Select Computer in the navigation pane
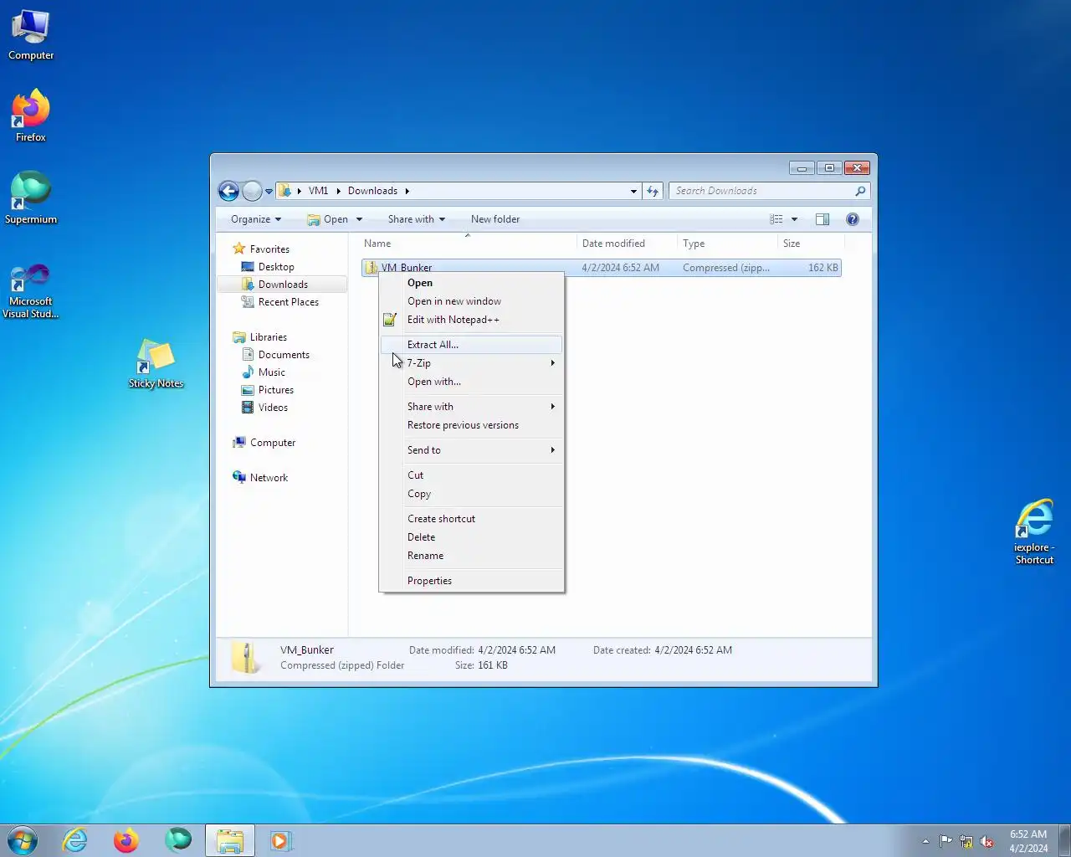The image size is (1071, 857). (273, 443)
